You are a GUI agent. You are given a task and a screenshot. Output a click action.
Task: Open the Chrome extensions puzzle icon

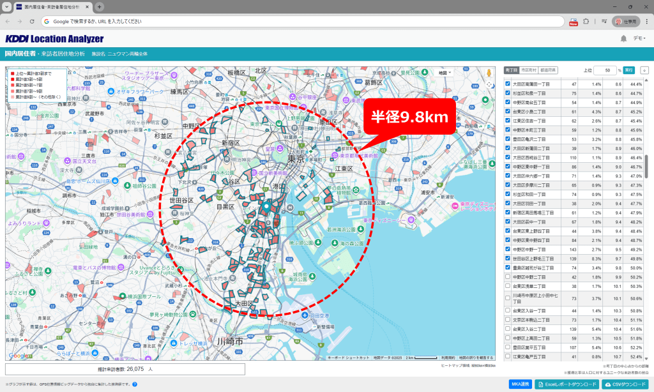click(586, 21)
